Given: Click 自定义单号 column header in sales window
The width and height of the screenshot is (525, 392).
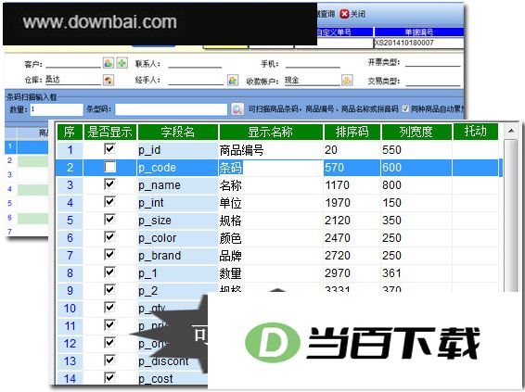Looking at the screenshot, I should (x=345, y=32).
